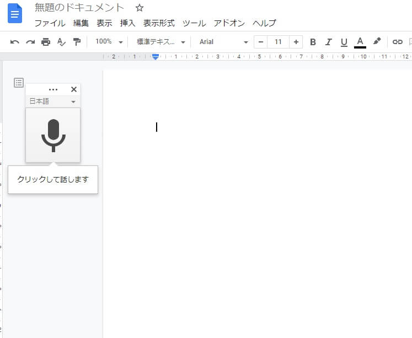Show the document outline icon

pyautogui.click(x=19, y=83)
